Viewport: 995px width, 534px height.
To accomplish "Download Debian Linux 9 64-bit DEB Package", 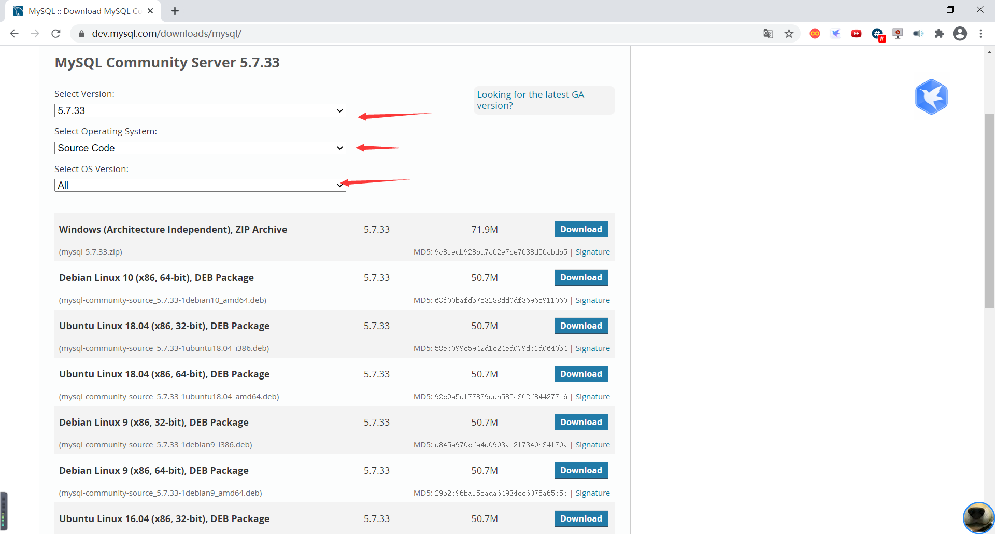I will (581, 470).
